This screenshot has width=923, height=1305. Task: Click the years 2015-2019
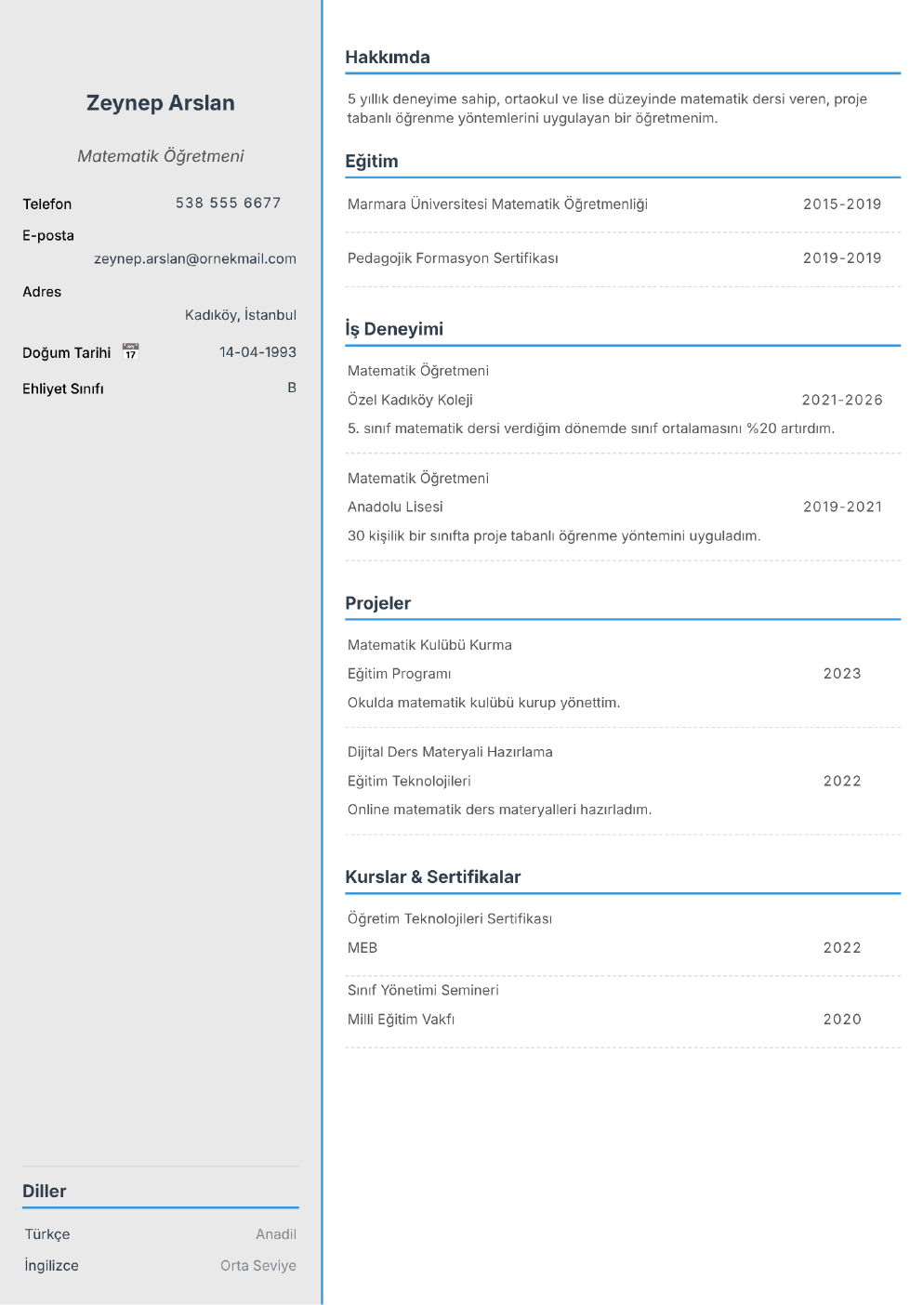[x=842, y=204]
